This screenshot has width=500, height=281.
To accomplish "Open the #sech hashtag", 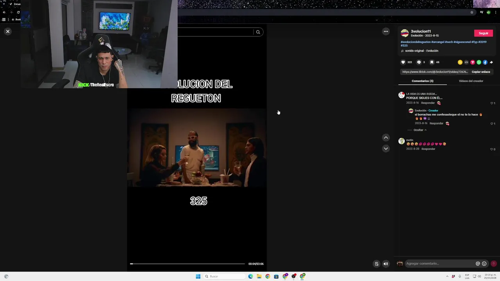I will pyautogui.click(x=449, y=42).
